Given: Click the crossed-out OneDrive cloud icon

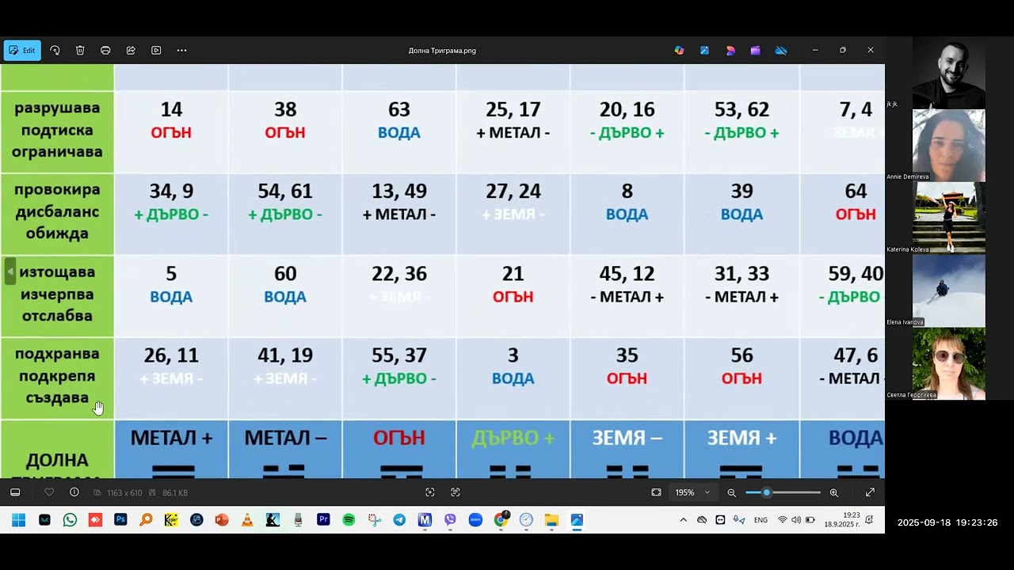Looking at the screenshot, I should [x=781, y=50].
